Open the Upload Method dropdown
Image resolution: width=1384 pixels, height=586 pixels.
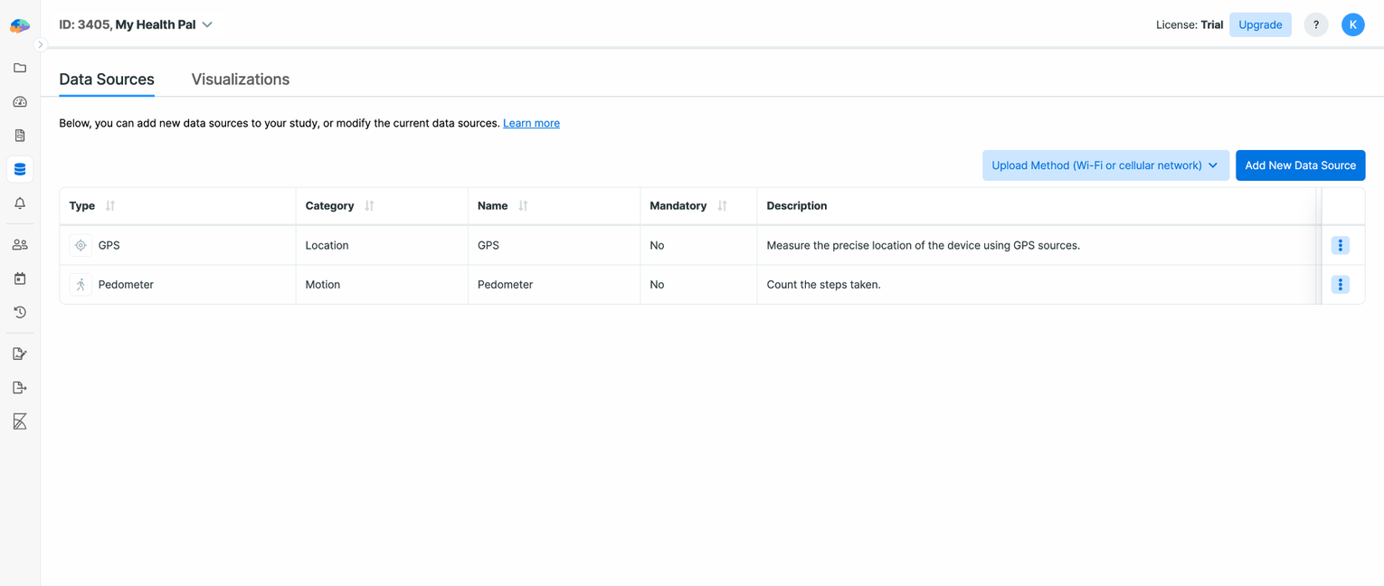(1104, 165)
